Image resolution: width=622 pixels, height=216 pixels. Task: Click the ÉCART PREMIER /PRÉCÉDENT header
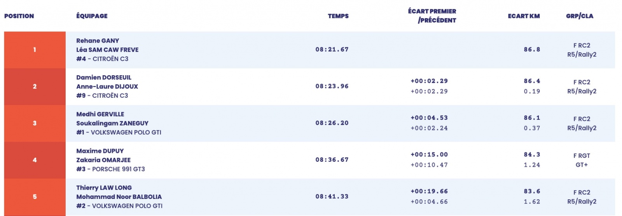432,16
